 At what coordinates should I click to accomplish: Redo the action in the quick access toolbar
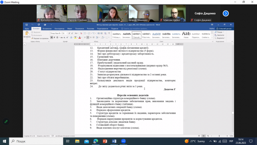coord(39,25)
